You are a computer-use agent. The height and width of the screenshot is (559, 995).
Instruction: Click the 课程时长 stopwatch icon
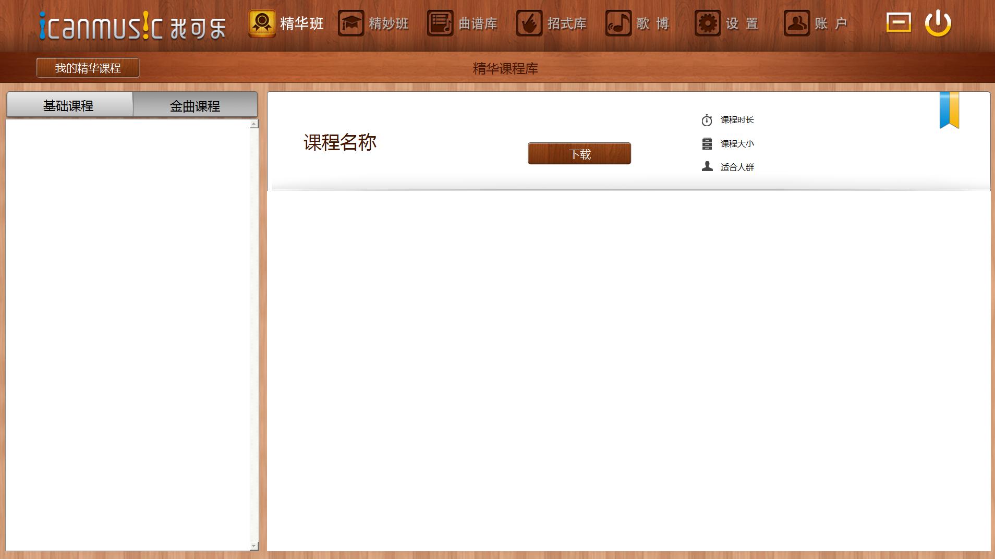[707, 120]
